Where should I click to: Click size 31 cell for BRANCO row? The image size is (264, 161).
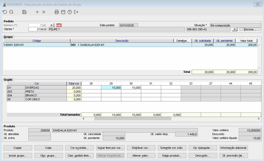coord(151,95)
